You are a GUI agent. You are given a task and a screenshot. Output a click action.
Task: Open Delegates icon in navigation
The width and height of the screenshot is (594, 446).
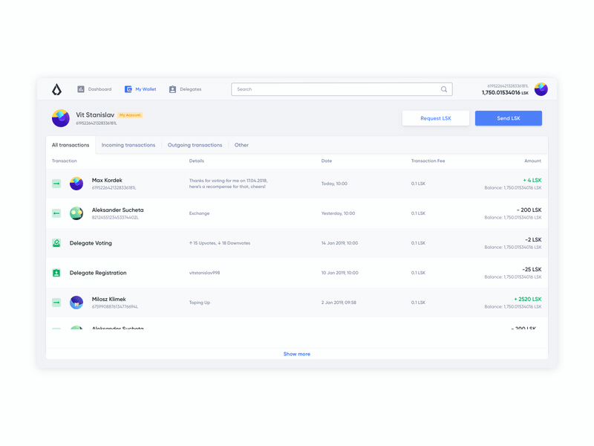(172, 89)
